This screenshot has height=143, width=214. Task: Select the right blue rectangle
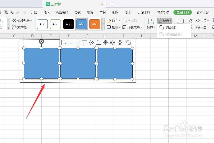tap(115, 63)
